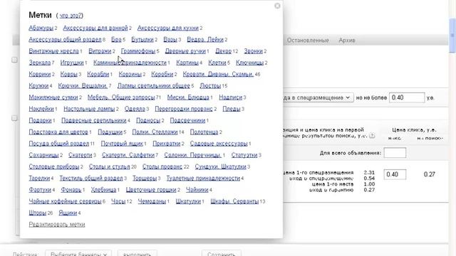Image resolution: width=456 pixels, height=256 pixels.
Task: Open the Винтажные кресла tag
Action: (54, 51)
